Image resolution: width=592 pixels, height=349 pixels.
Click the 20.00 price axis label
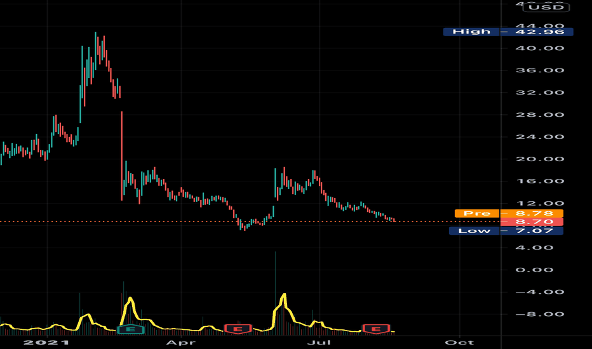pos(540,159)
